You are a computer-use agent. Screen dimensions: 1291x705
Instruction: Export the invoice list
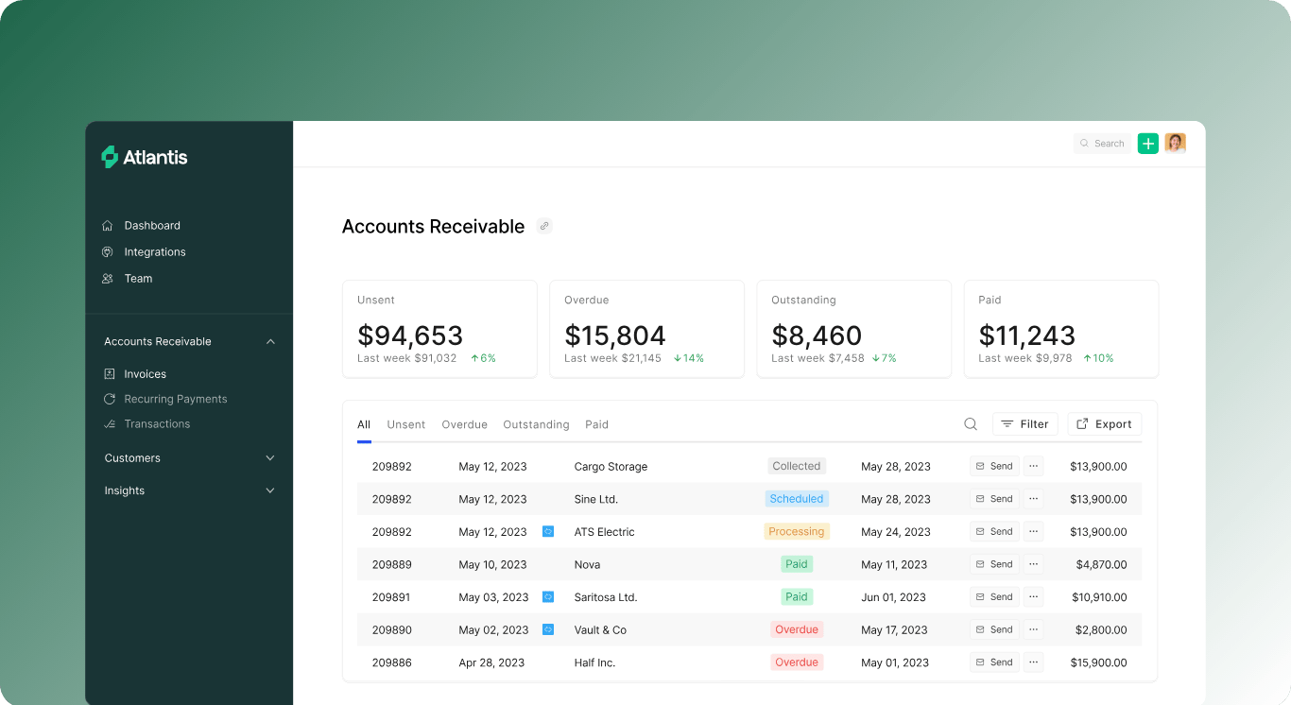coord(1104,424)
